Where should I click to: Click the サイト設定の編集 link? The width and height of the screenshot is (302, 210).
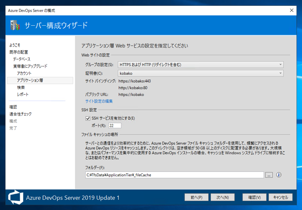[99, 101]
